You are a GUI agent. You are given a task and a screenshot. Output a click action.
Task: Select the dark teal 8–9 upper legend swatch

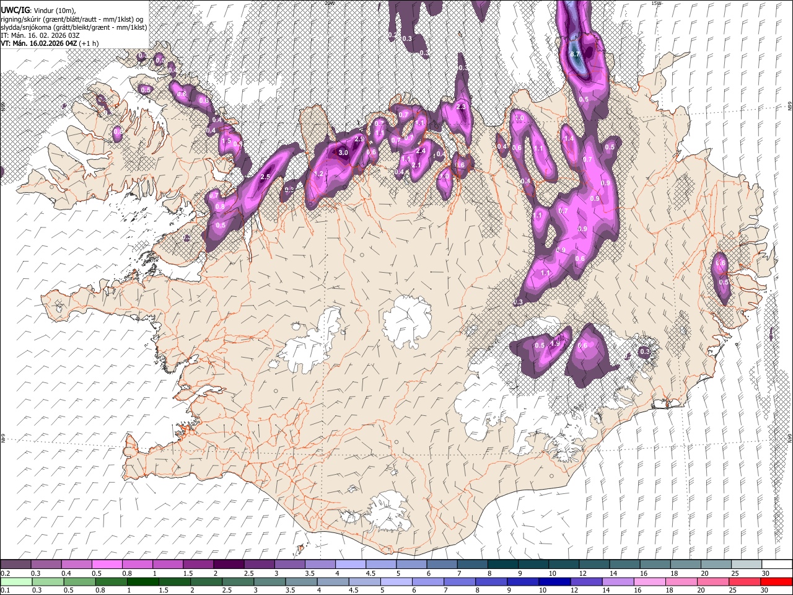503,564
